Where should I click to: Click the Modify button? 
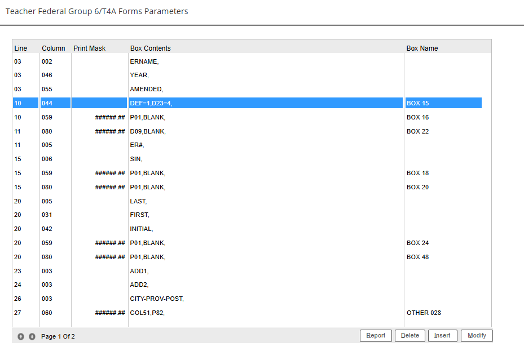(477, 336)
